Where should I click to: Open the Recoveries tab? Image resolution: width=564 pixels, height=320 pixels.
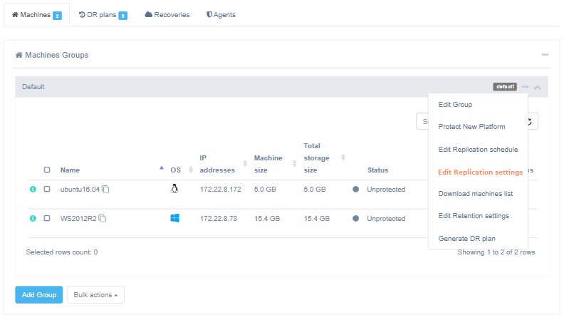point(167,15)
